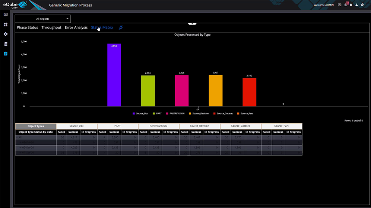Viewport: 371px width, 208px height.
Task: Toggle Source_Dataset series in chart legend
Action: pos(223,113)
